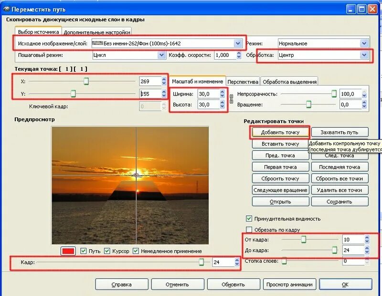Increase Вращение with spinner up arrow
This screenshot has width=382, height=296.
pyautogui.click(x=364, y=102)
